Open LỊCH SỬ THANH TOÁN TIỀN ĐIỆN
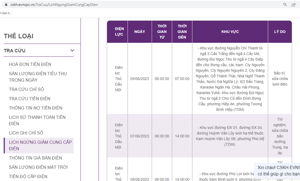Screen dimensions: 300x181 pos(37,120)
